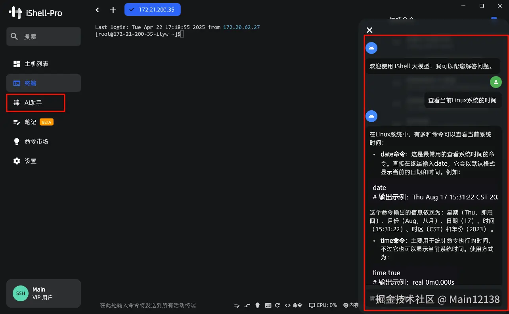Open the Main VIP 用户 profile card
The height and width of the screenshot is (314, 509).
(44, 293)
